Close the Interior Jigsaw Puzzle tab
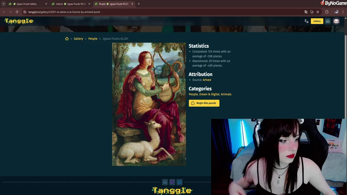The image size is (347, 195). click(x=89, y=4)
